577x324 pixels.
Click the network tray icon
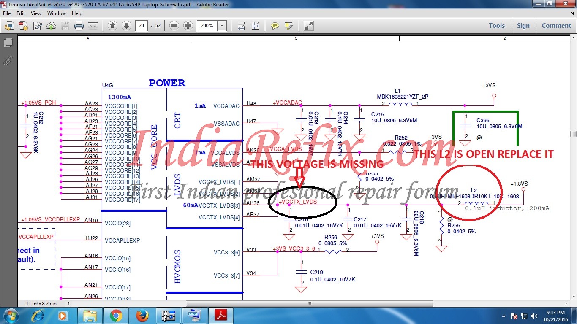tap(524, 316)
